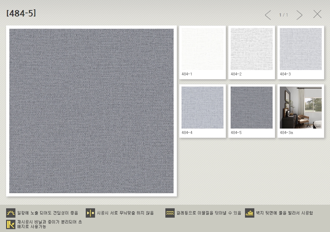
Task: Go to next page with right arrow
Action: pyautogui.click(x=299, y=15)
